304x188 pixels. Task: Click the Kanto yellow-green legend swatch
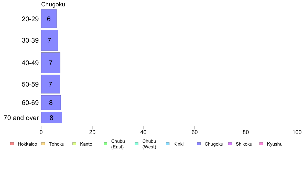(x=74, y=144)
